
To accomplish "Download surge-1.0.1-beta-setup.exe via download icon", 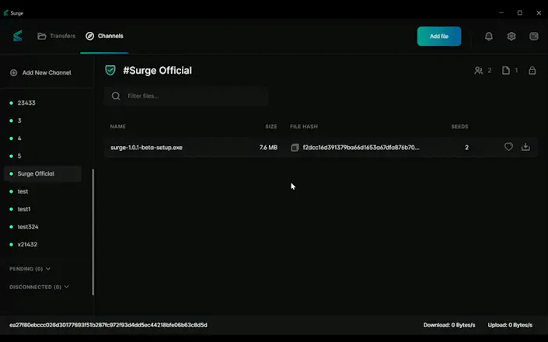I will pos(525,147).
